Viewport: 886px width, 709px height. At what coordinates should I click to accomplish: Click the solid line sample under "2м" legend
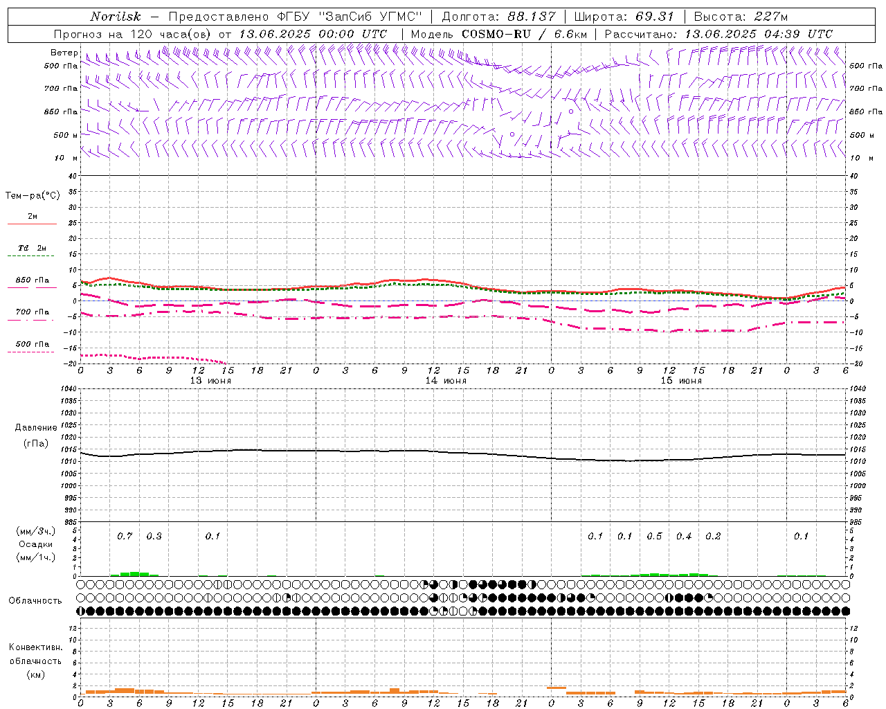click(x=32, y=224)
